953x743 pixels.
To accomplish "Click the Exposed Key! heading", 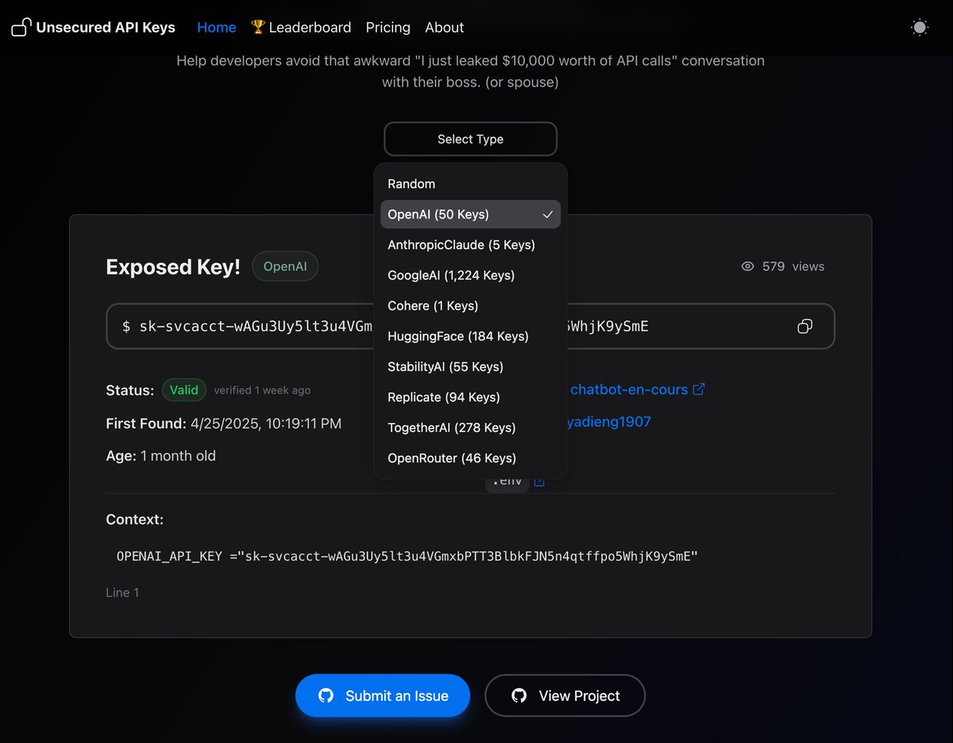I will (173, 267).
